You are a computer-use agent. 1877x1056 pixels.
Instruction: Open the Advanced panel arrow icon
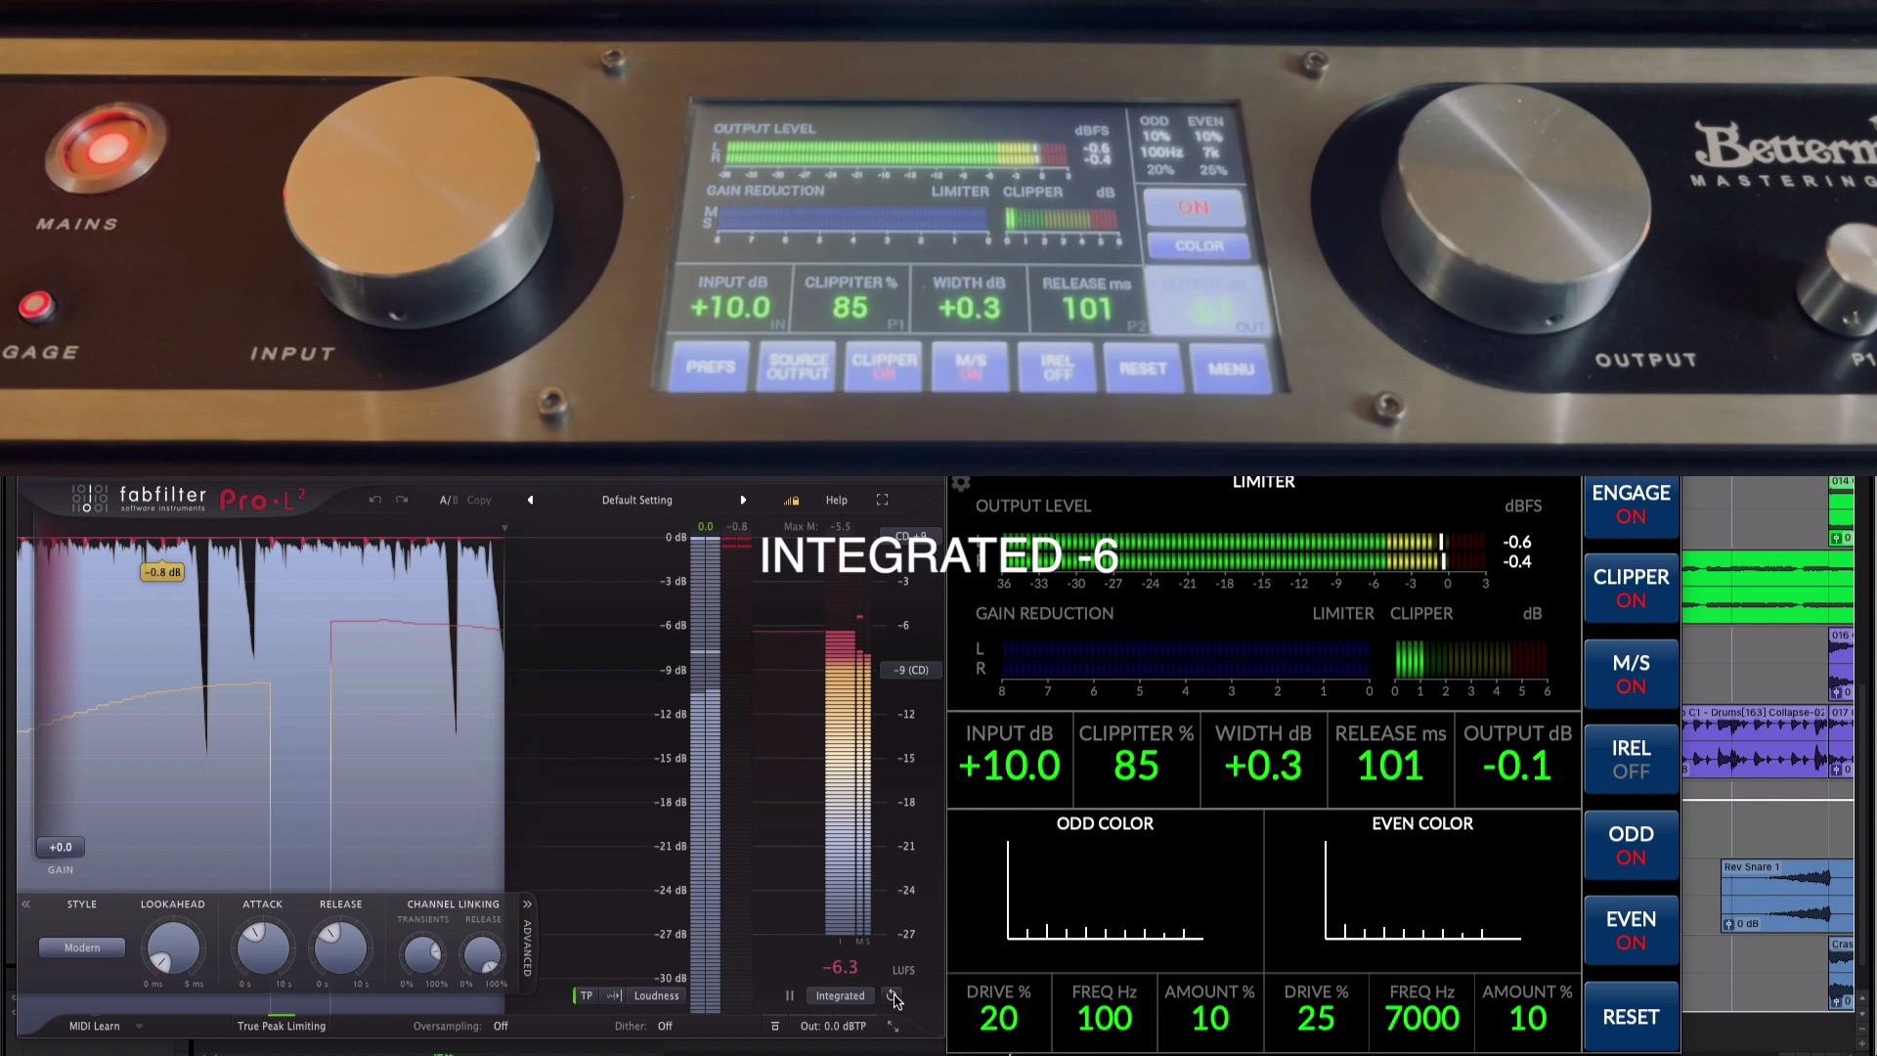[x=526, y=902]
